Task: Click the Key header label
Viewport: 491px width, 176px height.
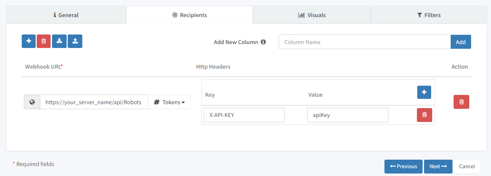Action: pos(210,95)
